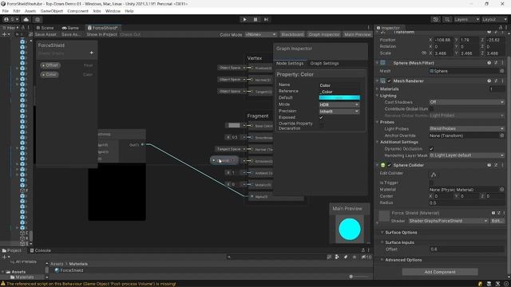Open the Window menu
The image size is (511, 287).
coord(113,11)
